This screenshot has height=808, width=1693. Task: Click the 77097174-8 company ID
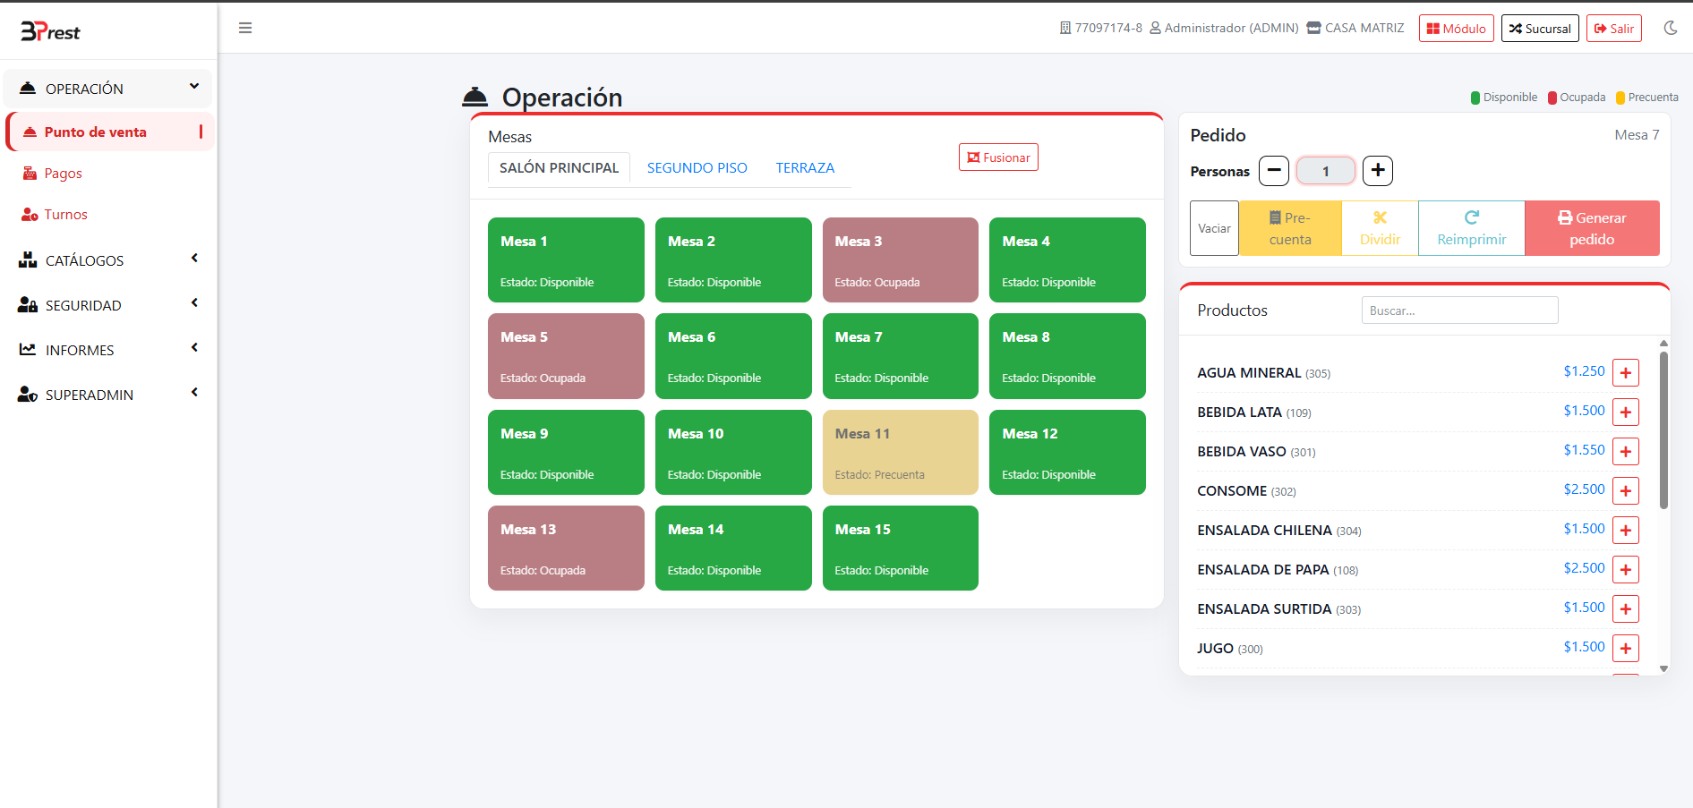click(1101, 28)
